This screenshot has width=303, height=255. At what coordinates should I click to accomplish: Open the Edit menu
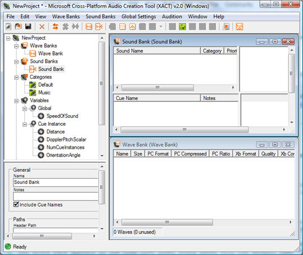tap(25, 17)
